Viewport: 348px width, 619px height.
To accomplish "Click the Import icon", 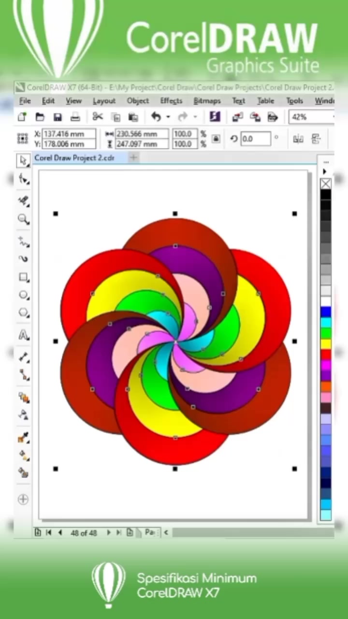I will coord(237,117).
